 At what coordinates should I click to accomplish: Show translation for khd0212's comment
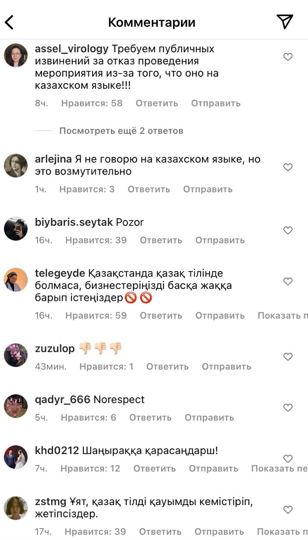tap(279, 469)
